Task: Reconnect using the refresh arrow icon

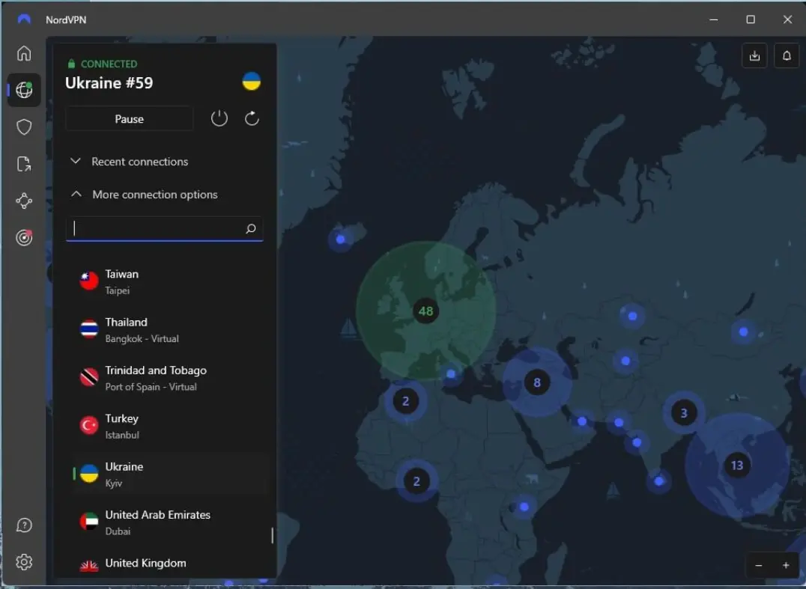Action: pyautogui.click(x=252, y=118)
